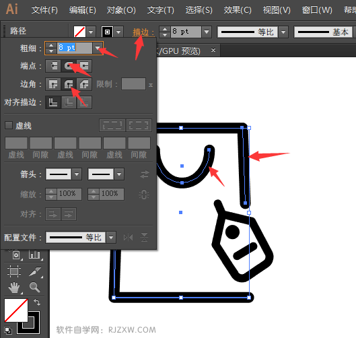Click the 粗细 stepper arrows in panel
Viewport: 356px width, 338px height.
pyautogui.click(x=51, y=48)
